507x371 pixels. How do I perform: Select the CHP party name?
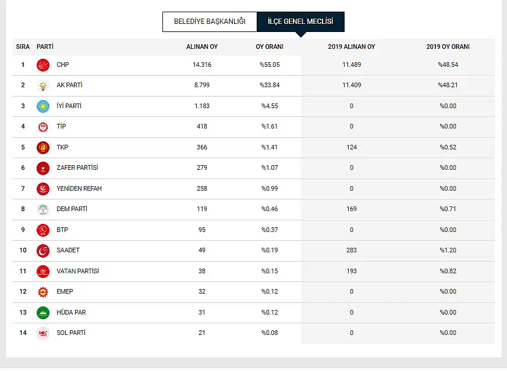pyautogui.click(x=63, y=65)
